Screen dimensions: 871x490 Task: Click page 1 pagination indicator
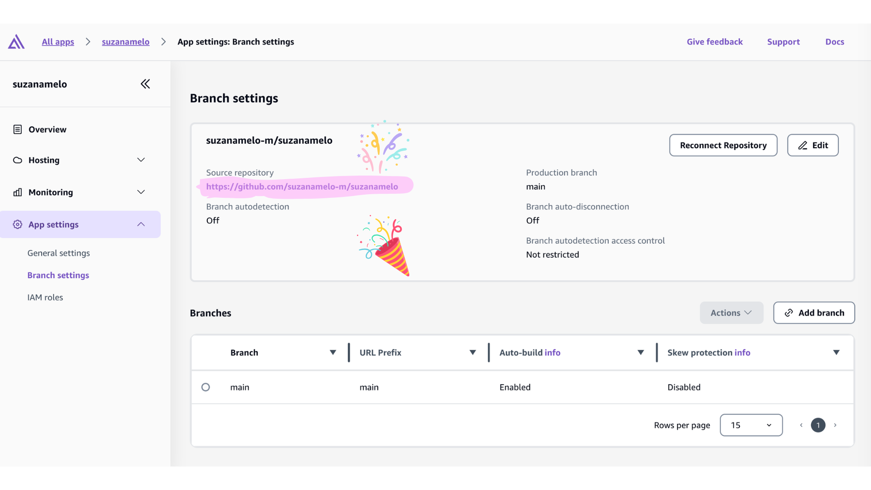818,426
